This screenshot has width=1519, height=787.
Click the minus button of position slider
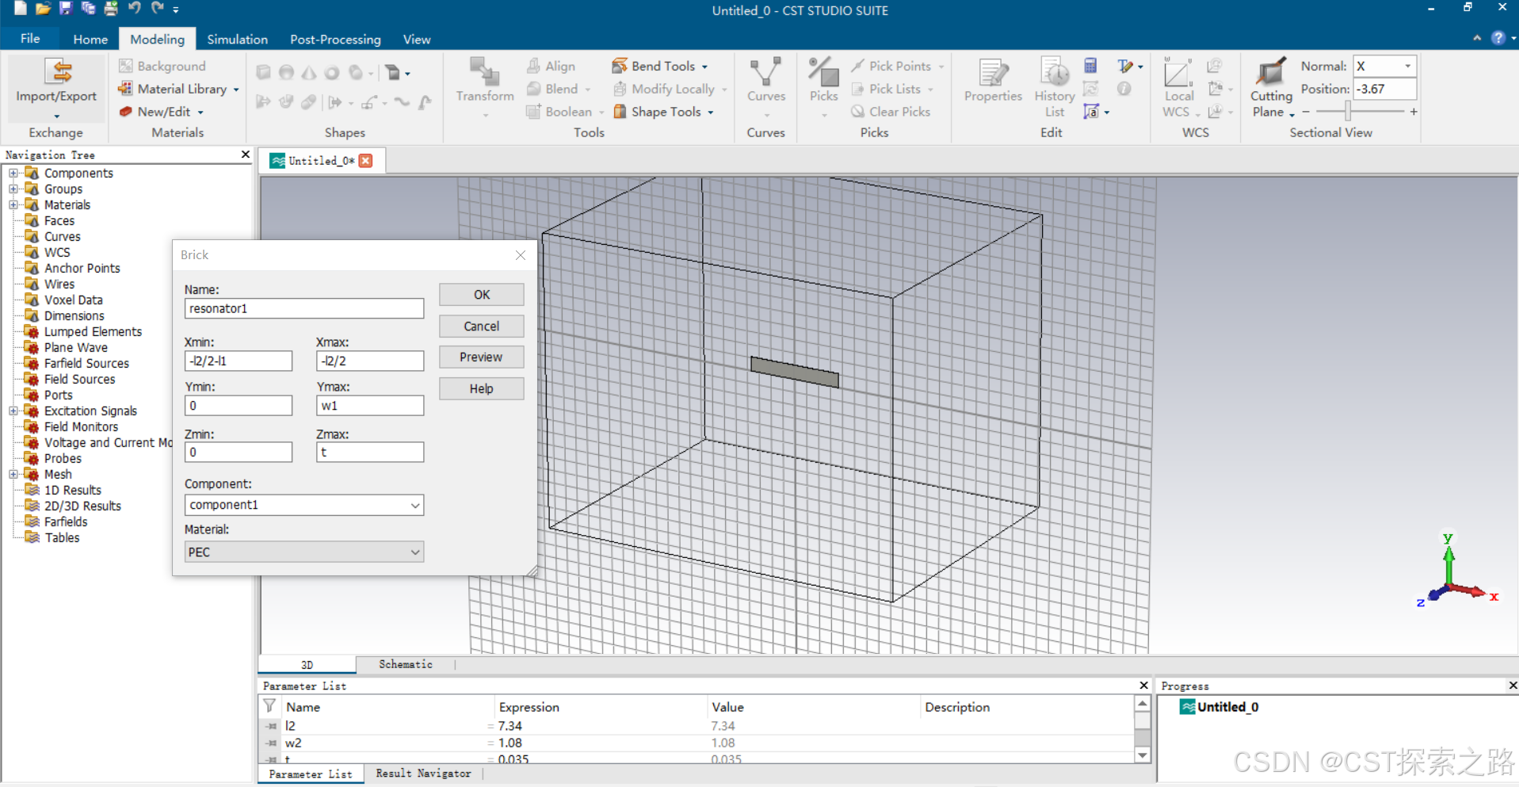click(x=1306, y=112)
